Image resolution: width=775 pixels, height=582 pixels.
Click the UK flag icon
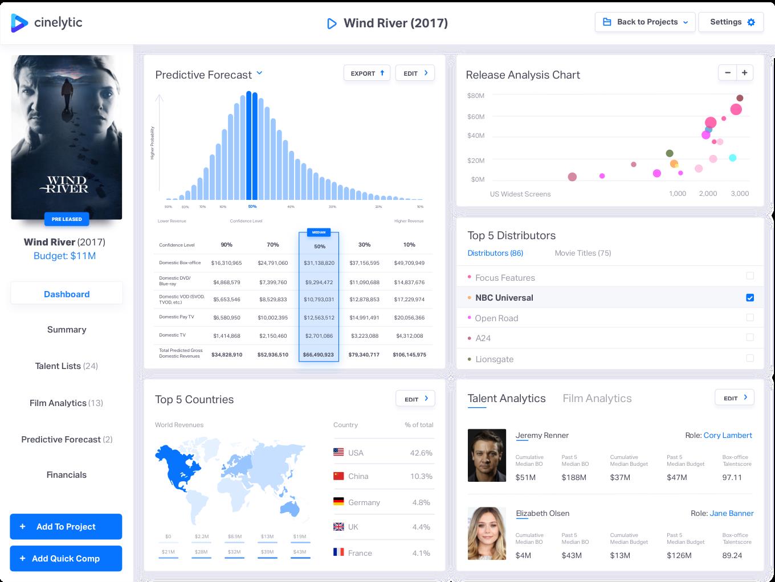click(338, 527)
